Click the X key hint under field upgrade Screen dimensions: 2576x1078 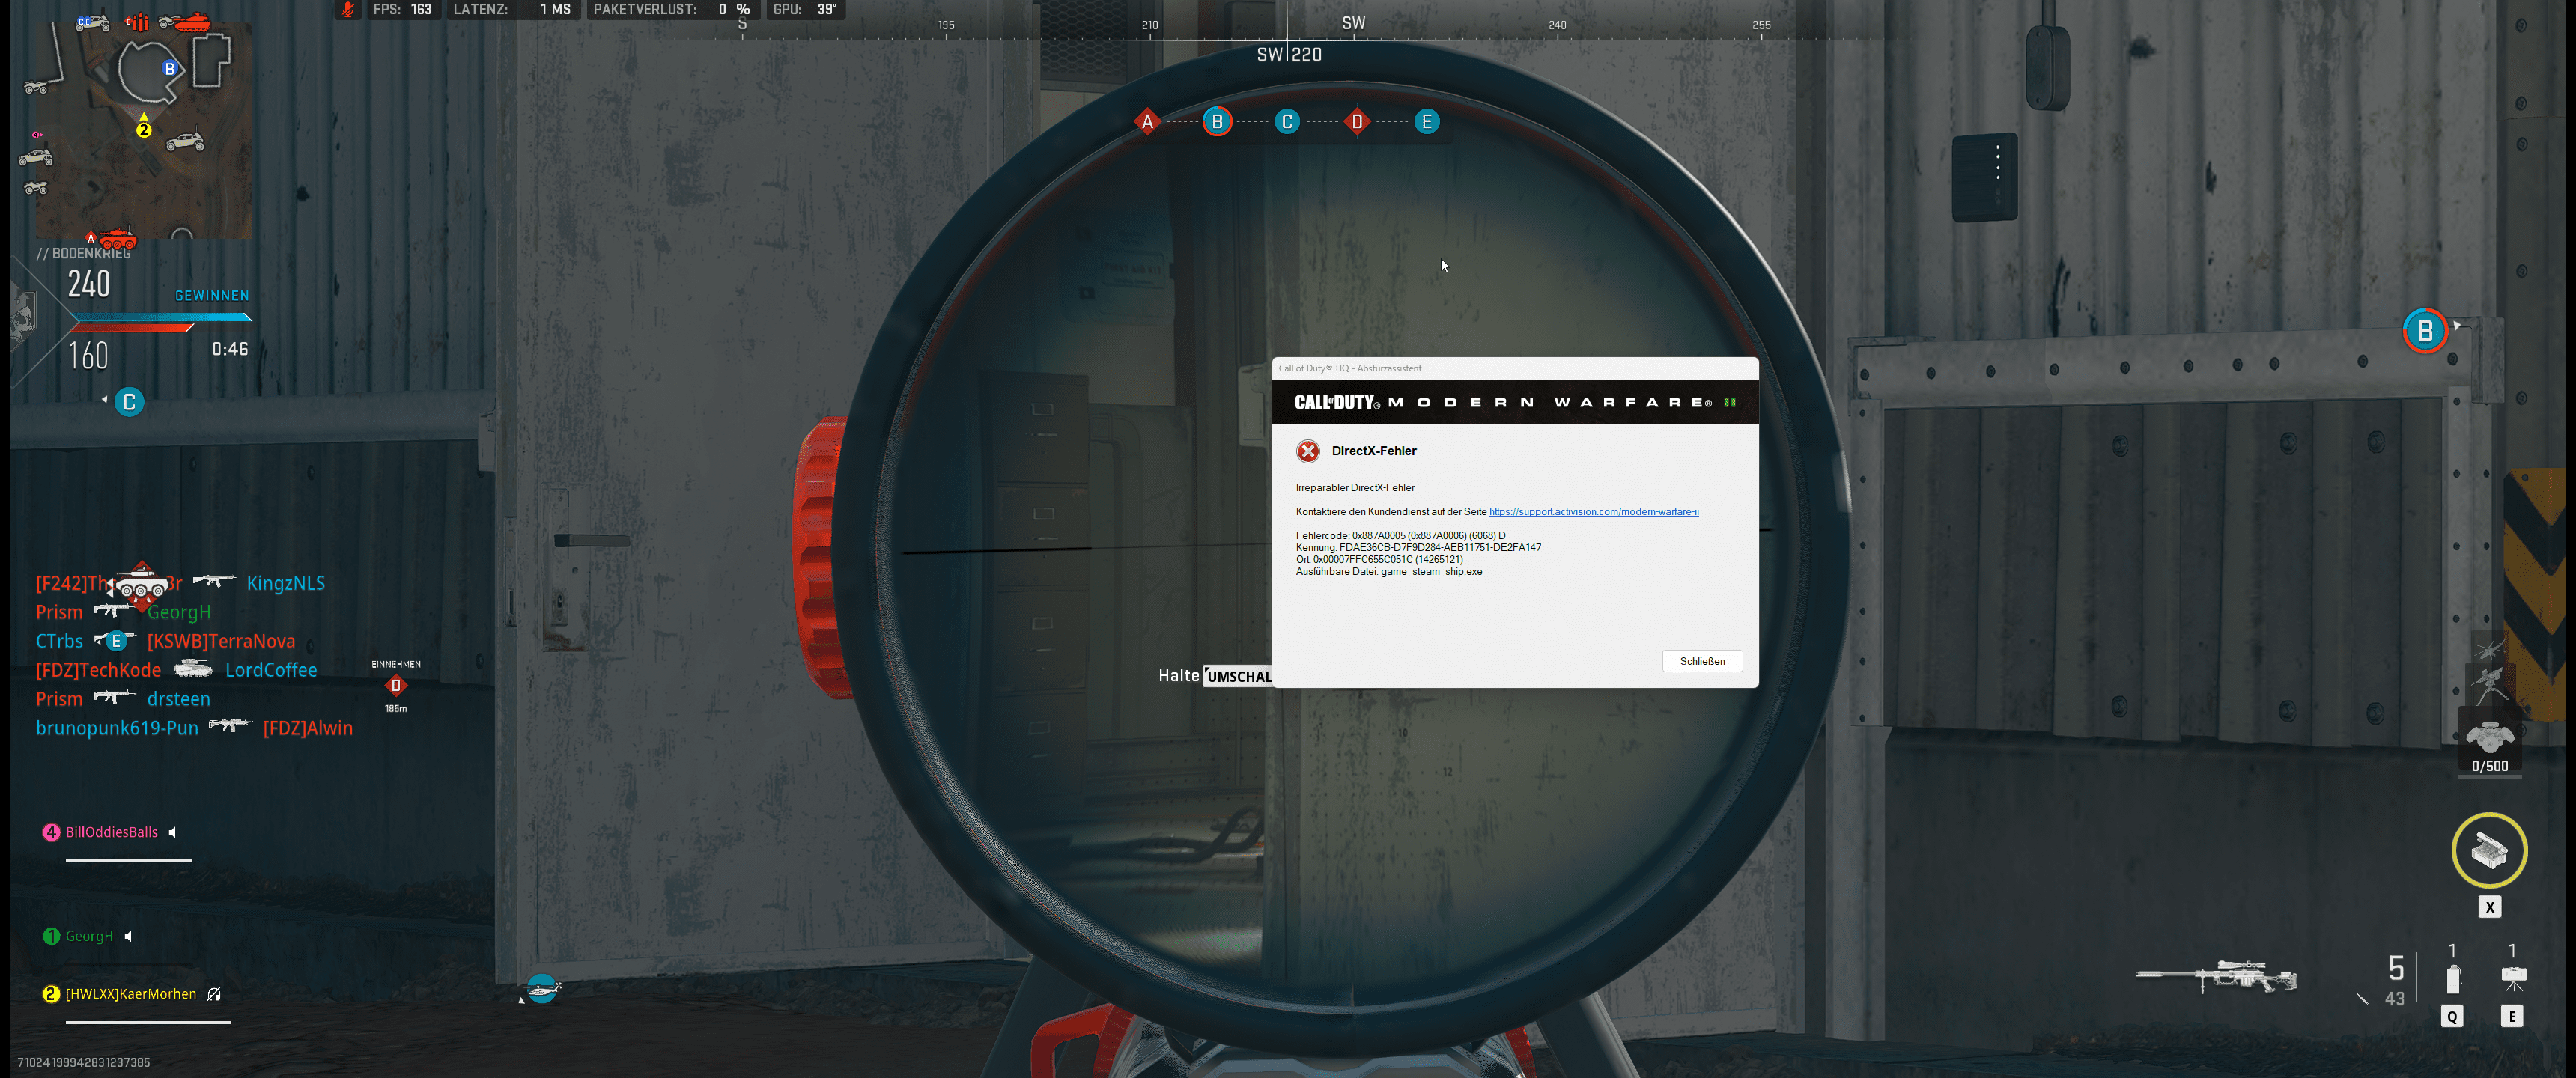(2490, 908)
